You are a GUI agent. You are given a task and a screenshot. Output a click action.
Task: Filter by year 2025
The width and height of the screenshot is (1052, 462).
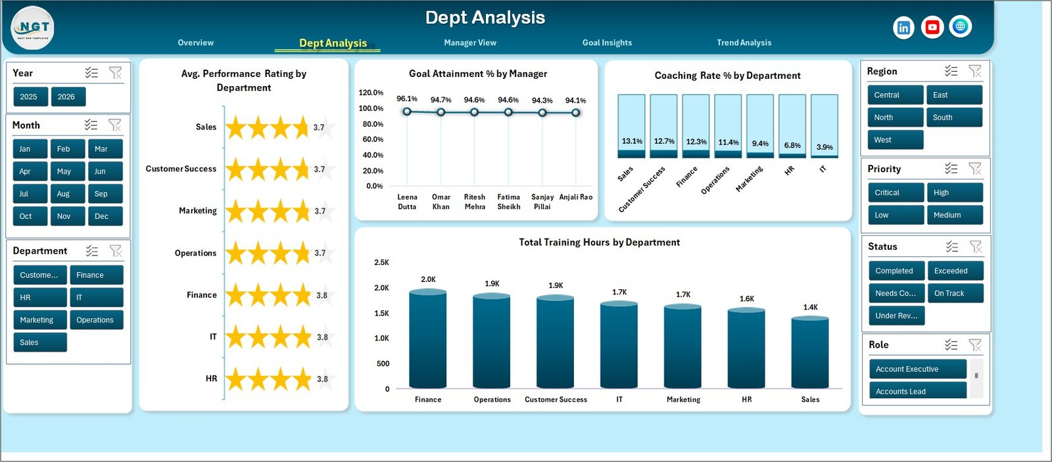(x=30, y=97)
